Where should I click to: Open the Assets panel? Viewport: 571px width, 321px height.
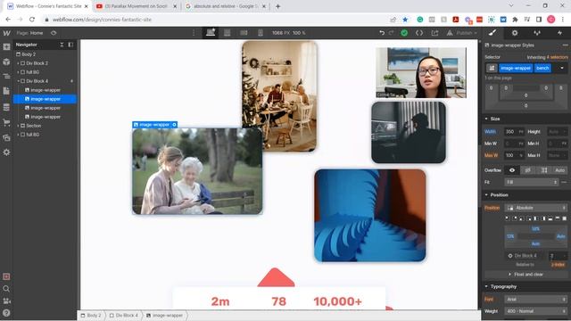[6, 137]
